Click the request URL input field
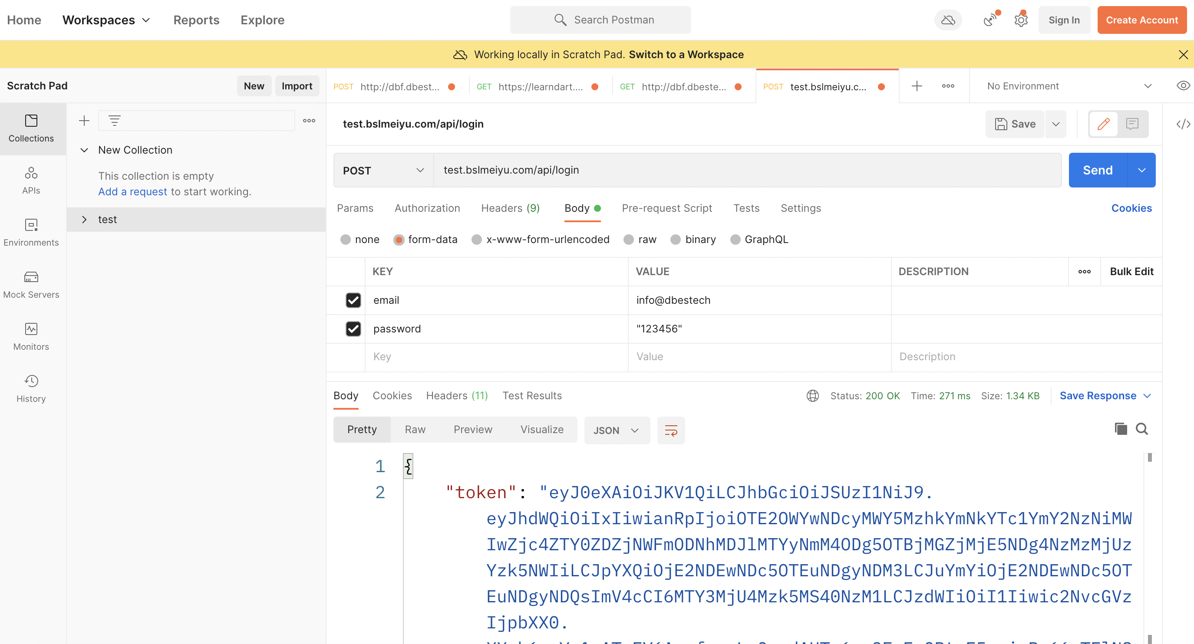 (747, 171)
